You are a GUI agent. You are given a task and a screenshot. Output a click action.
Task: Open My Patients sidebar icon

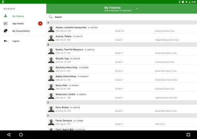5,16
